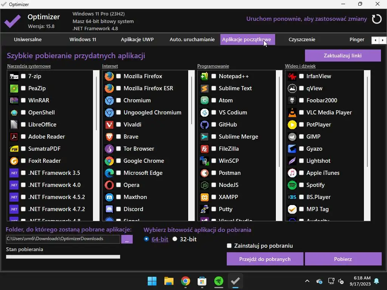Click the Discord icon

tap(109, 209)
